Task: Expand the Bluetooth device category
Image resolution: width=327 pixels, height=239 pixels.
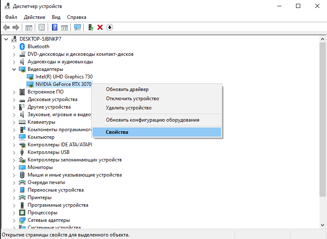Action: coord(14,47)
